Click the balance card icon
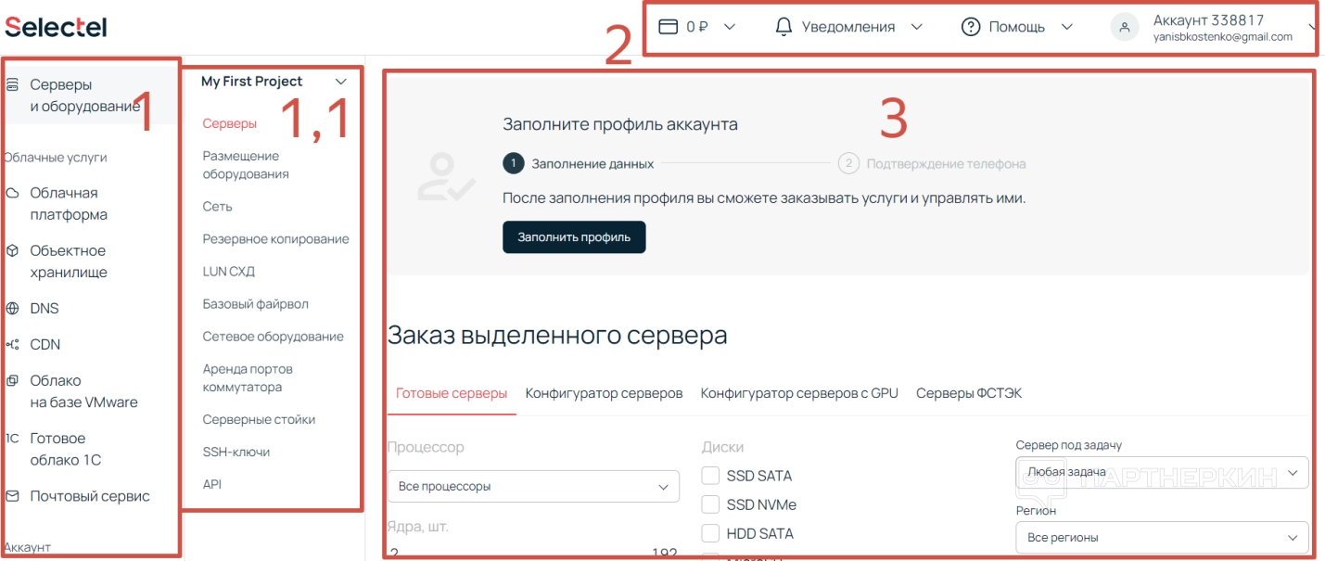1325x561 pixels. click(668, 27)
